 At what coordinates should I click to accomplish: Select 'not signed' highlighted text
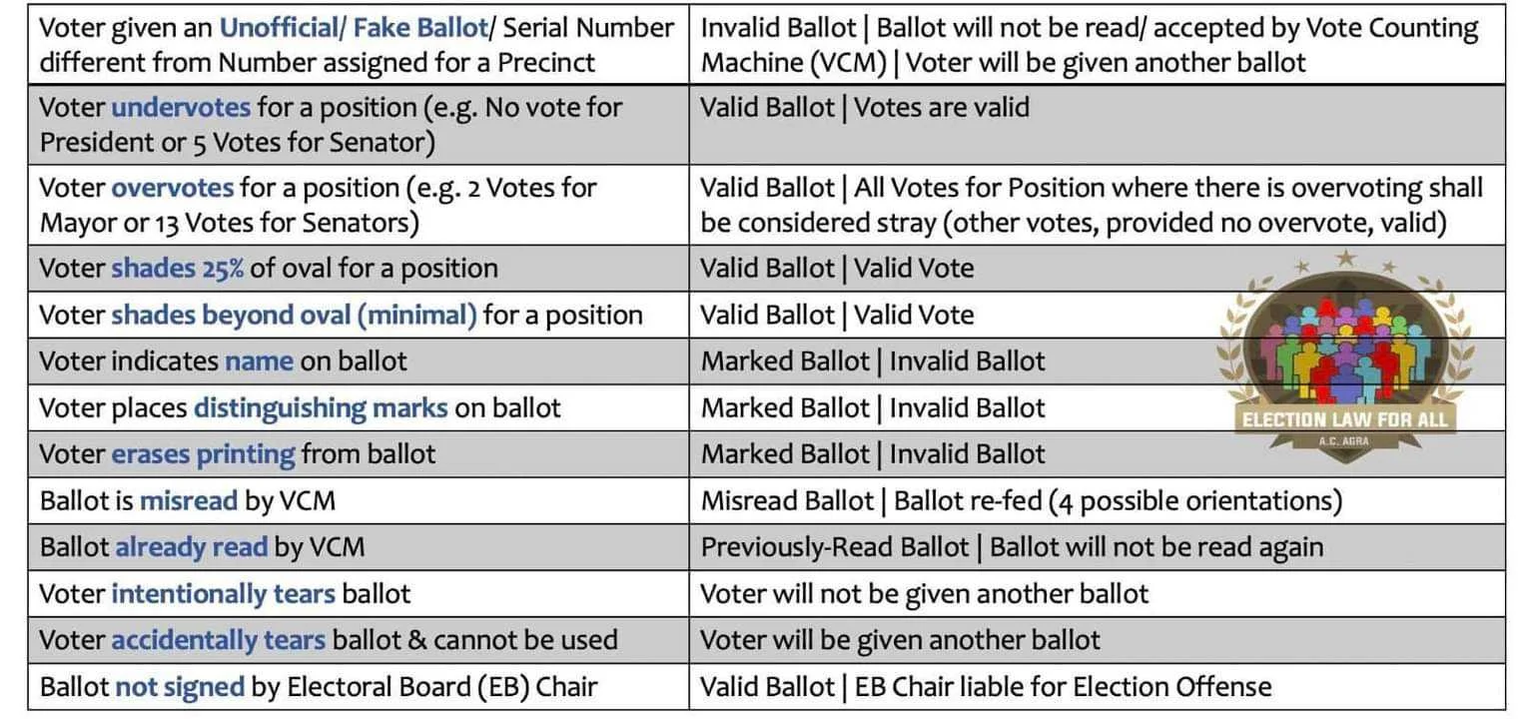pos(180,686)
